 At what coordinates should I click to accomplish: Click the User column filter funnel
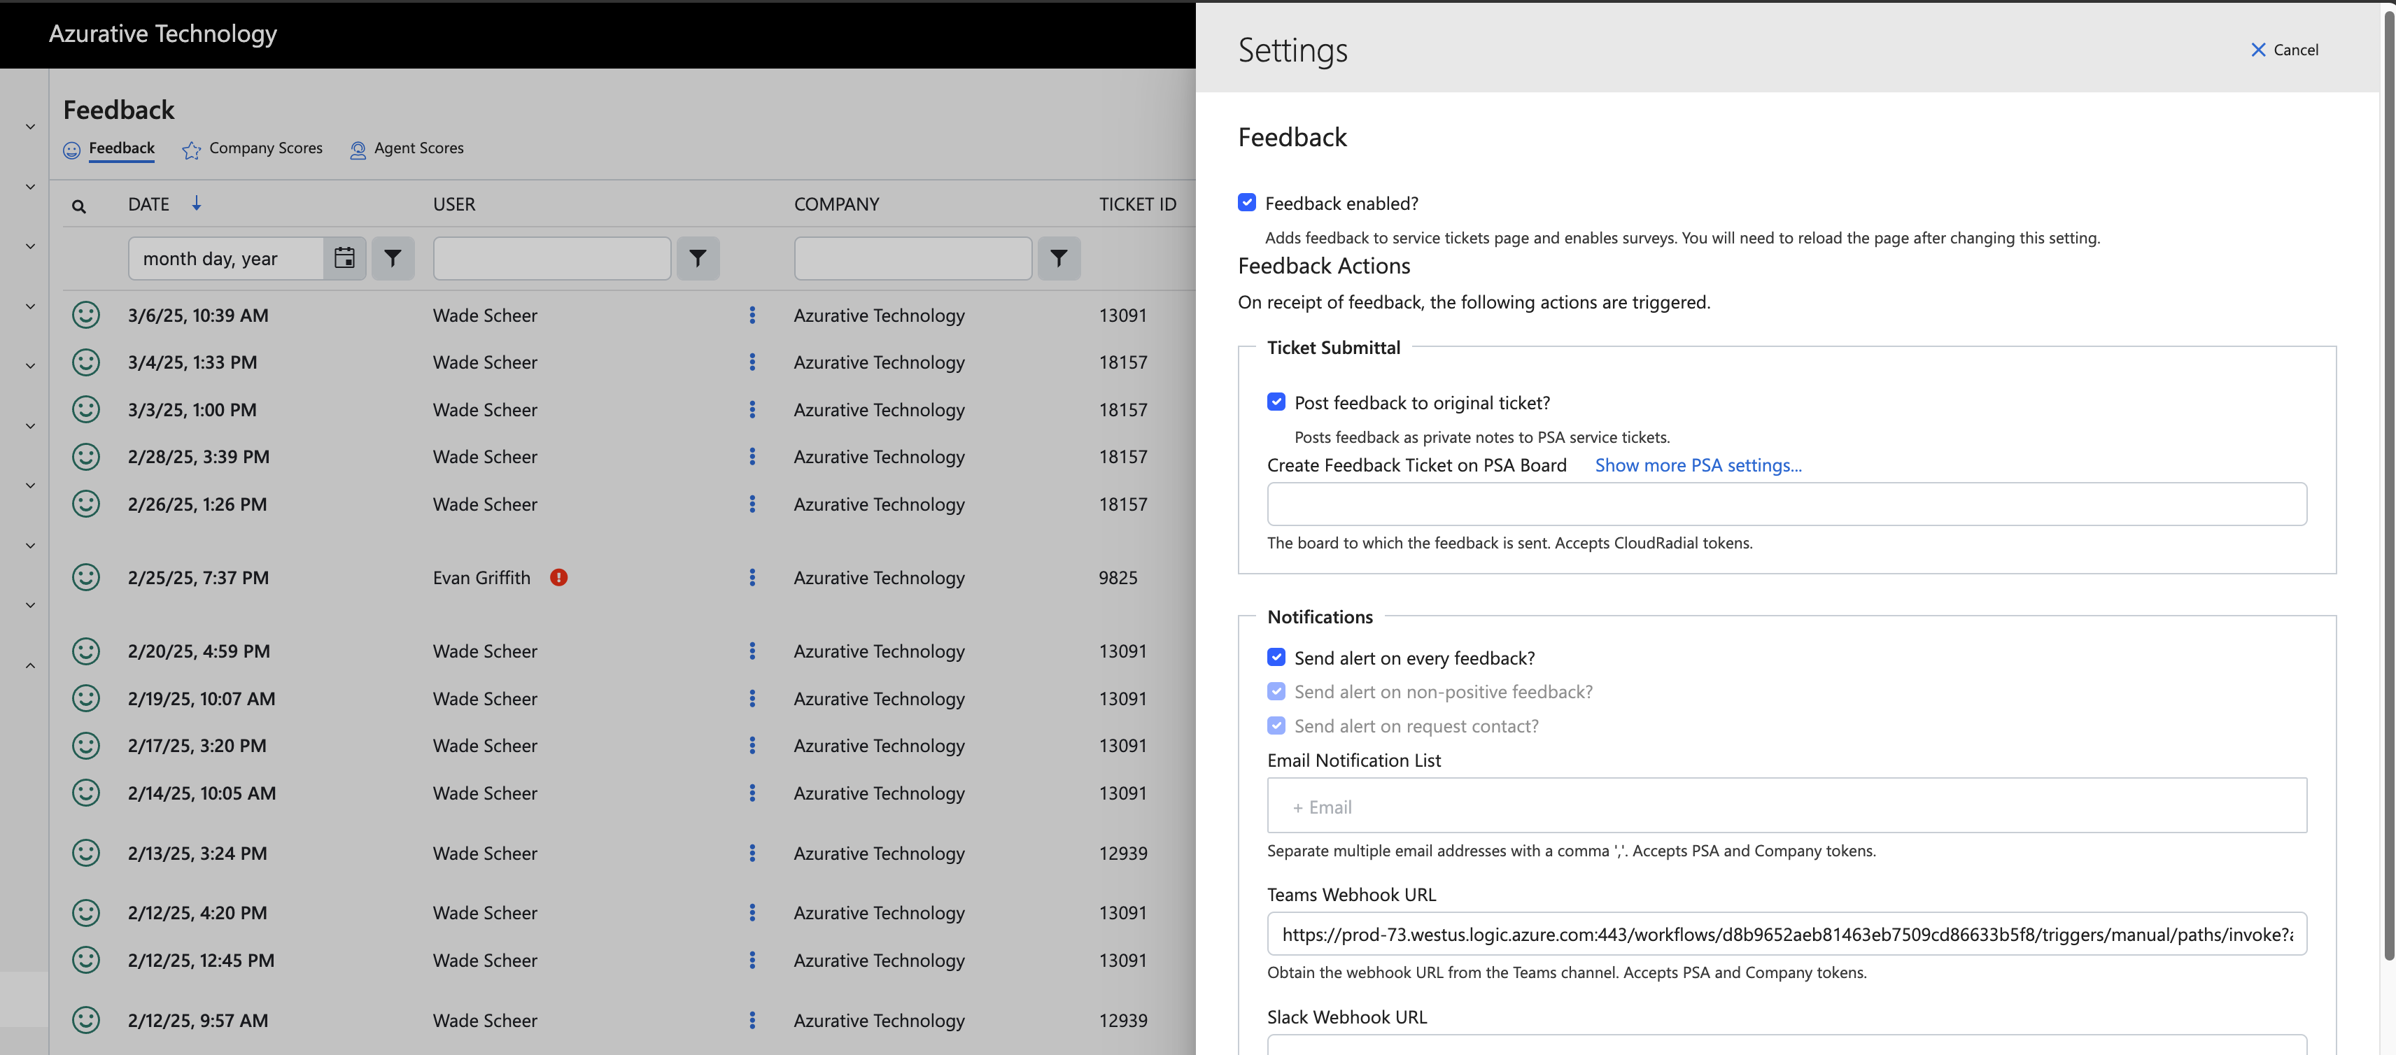698,258
